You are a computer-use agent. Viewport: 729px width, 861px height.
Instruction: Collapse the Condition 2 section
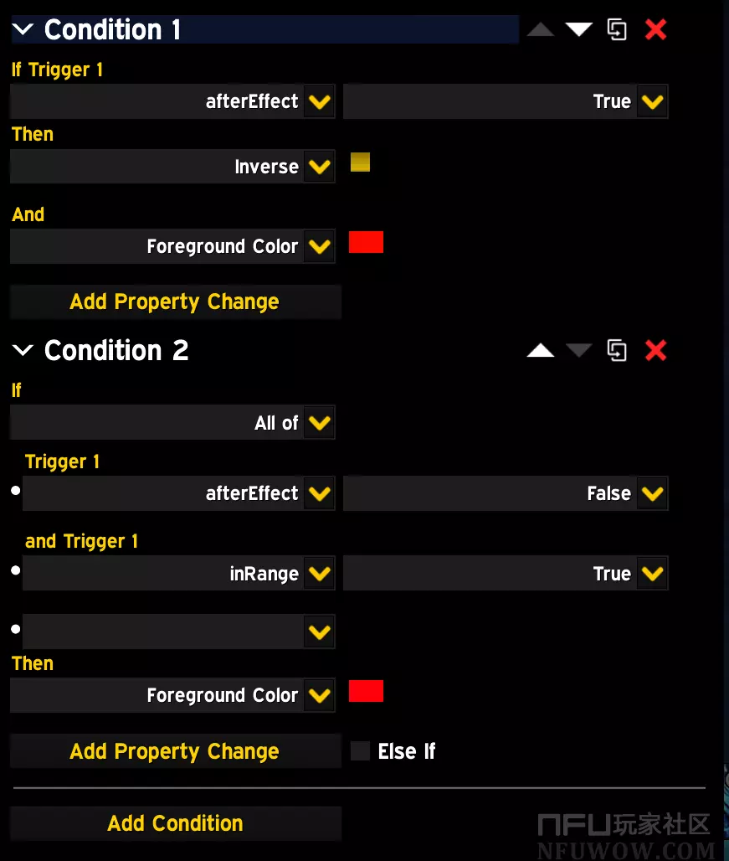[23, 350]
